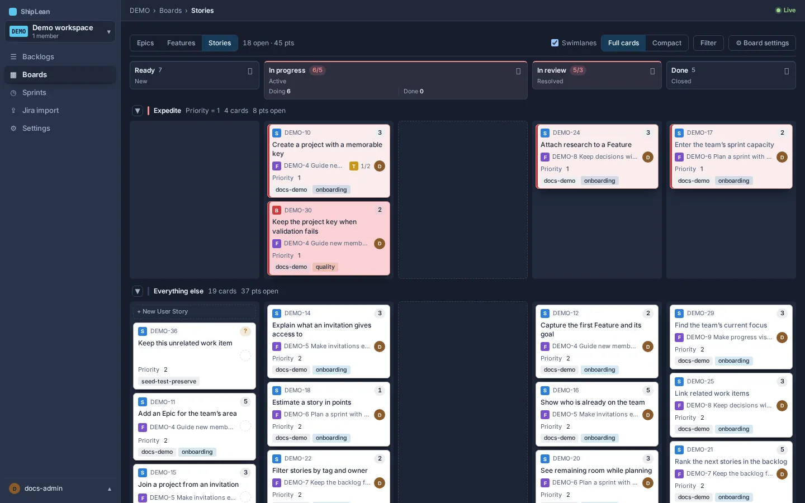Viewport: 805px width, 503px height.
Task: Collapse the Expedite swimlane
Action: (138, 111)
